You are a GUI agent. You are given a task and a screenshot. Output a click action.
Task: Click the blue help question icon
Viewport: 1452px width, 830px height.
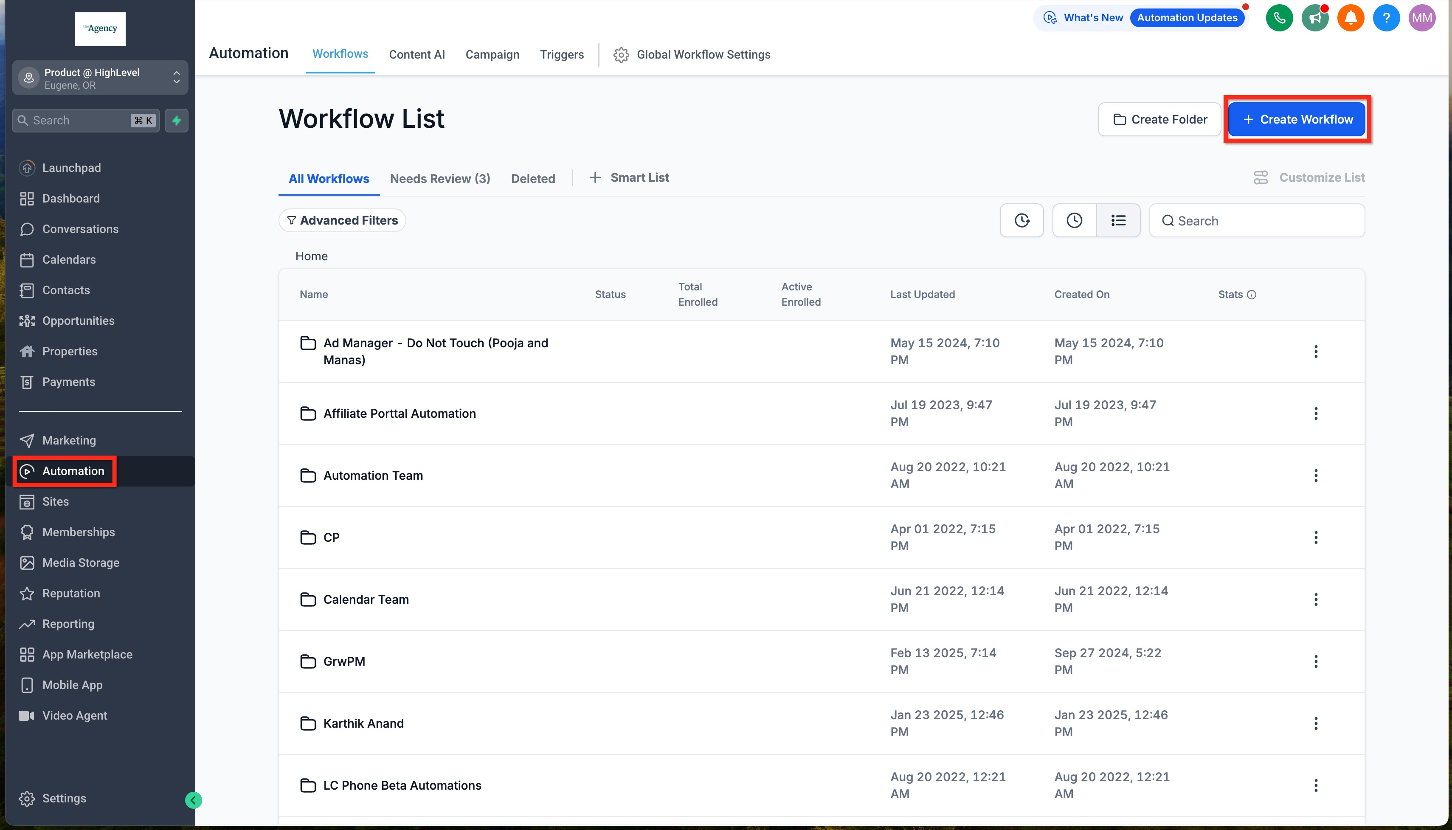point(1386,18)
